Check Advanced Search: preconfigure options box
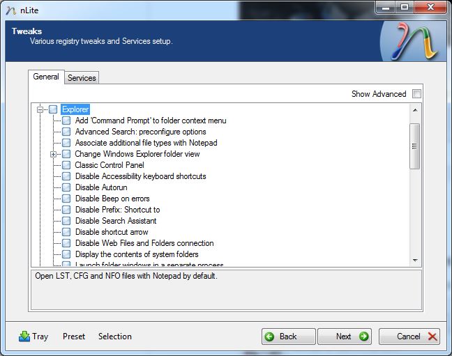Image resolution: width=452 pixels, height=356 pixels. (66, 132)
